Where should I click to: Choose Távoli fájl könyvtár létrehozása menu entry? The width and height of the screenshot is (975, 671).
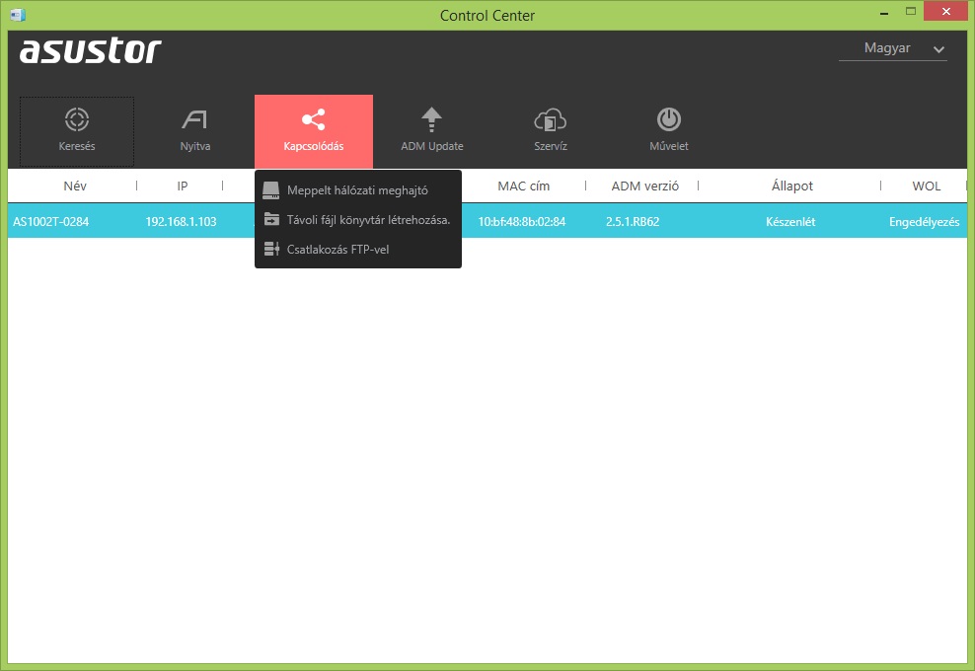(x=358, y=219)
